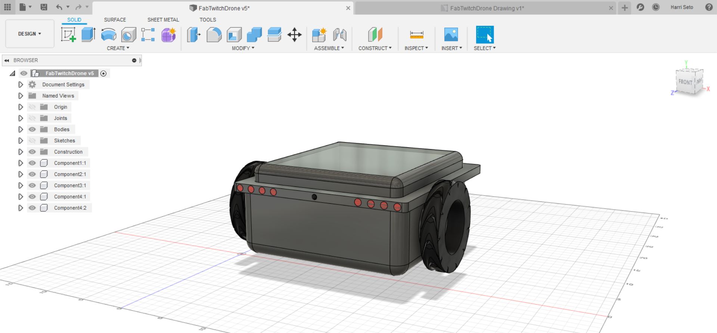Image resolution: width=717 pixels, height=333 pixels.
Task: Click the FRONT face of the ViewCube
Action: 685,82
